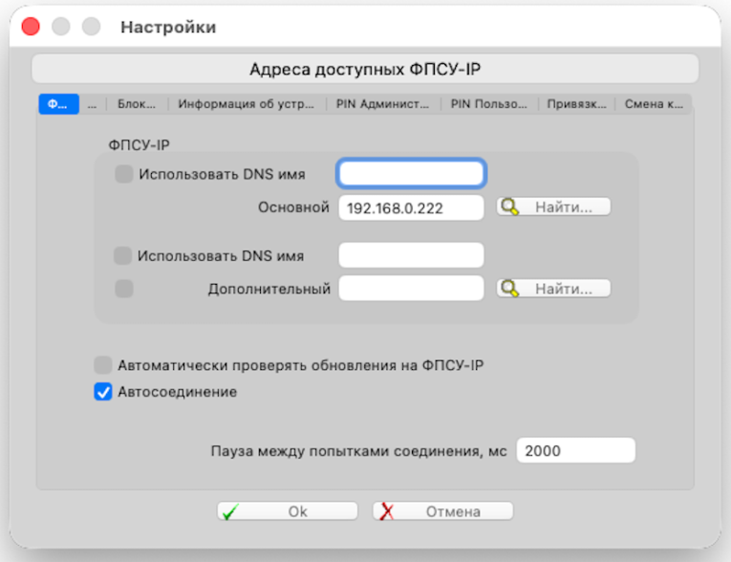This screenshot has height=562, width=731.
Task: Click the ФПСУ-IP group label
Action: (x=139, y=145)
